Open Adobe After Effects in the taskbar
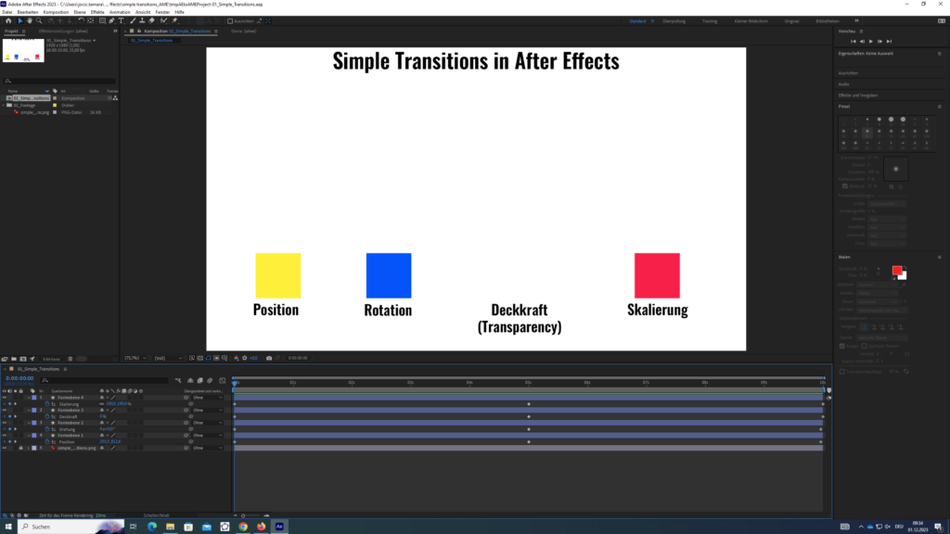Screen dimensions: 950x534 [x=279, y=526]
